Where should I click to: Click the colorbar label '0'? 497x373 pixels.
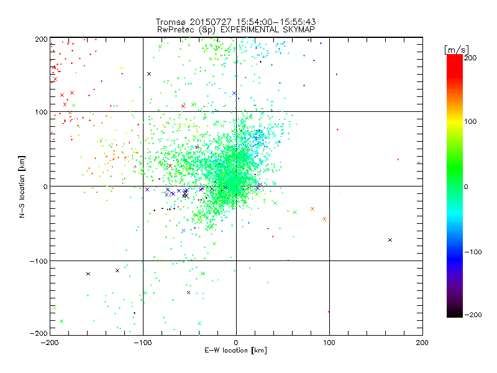[x=466, y=186]
